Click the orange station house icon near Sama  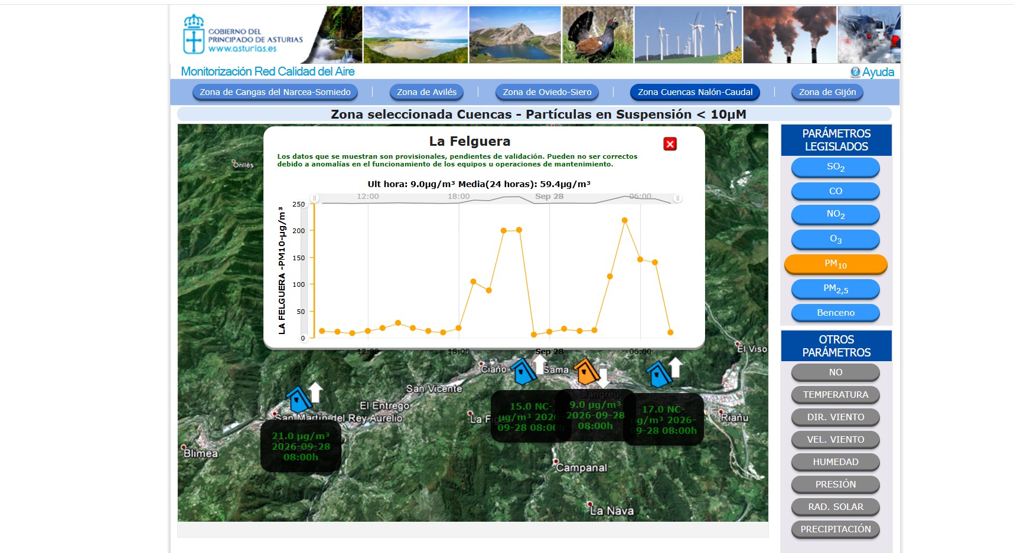click(586, 372)
